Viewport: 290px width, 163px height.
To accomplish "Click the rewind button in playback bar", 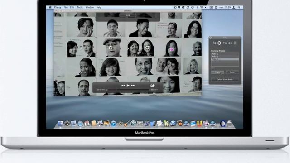I will (x=123, y=86).
